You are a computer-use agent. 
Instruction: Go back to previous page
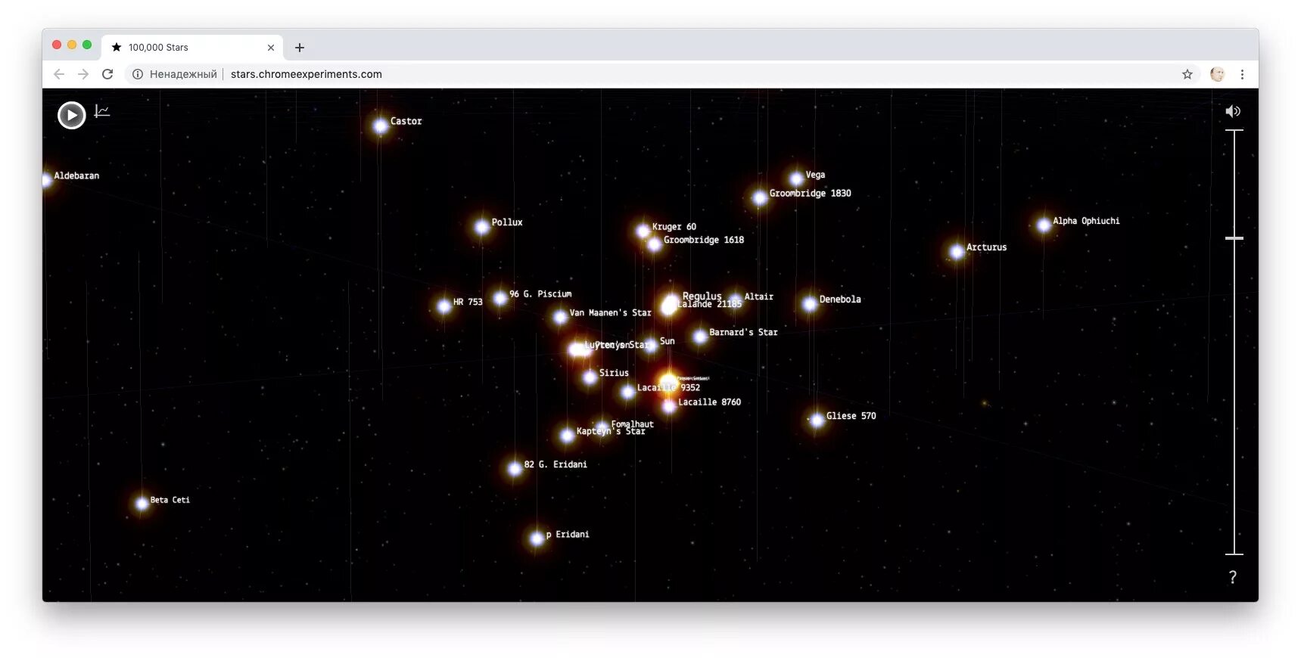tap(59, 74)
